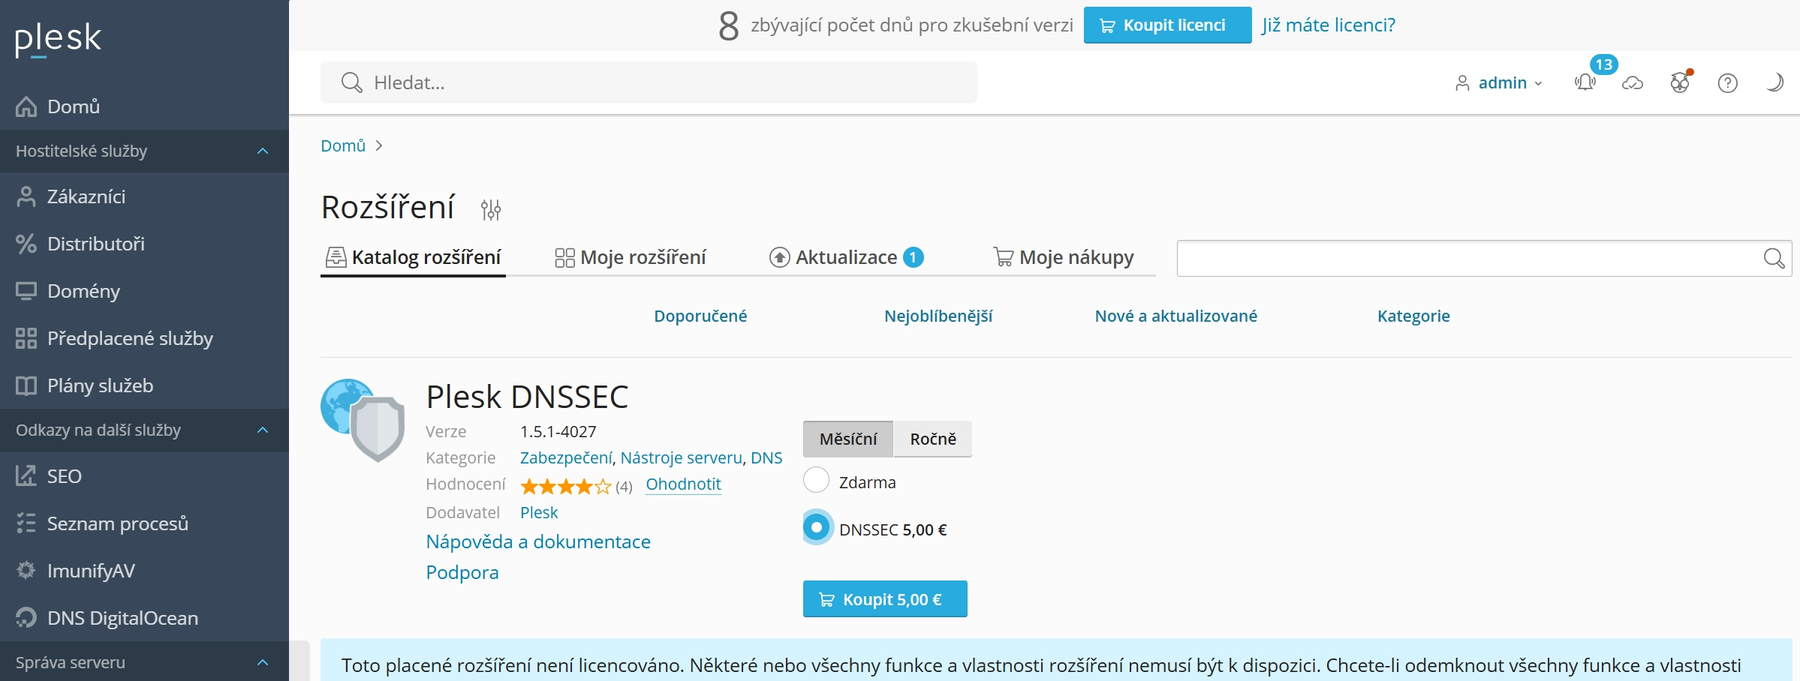Viewport: 1800px width, 681px height.
Task: Show Doporučené extensions
Action: [700, 316]
